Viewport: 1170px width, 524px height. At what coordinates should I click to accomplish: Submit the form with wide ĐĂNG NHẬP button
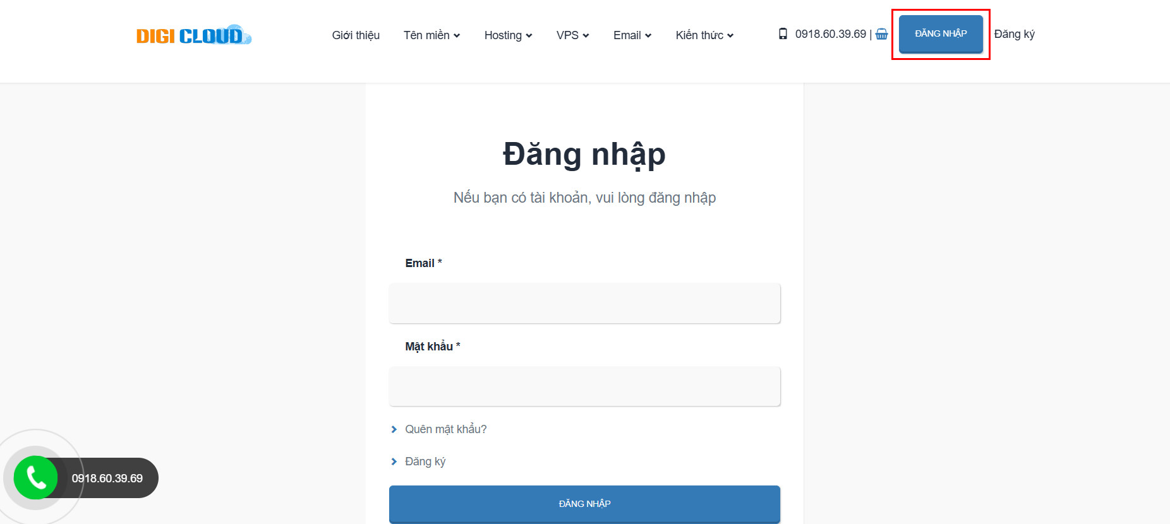click(584, 504)
